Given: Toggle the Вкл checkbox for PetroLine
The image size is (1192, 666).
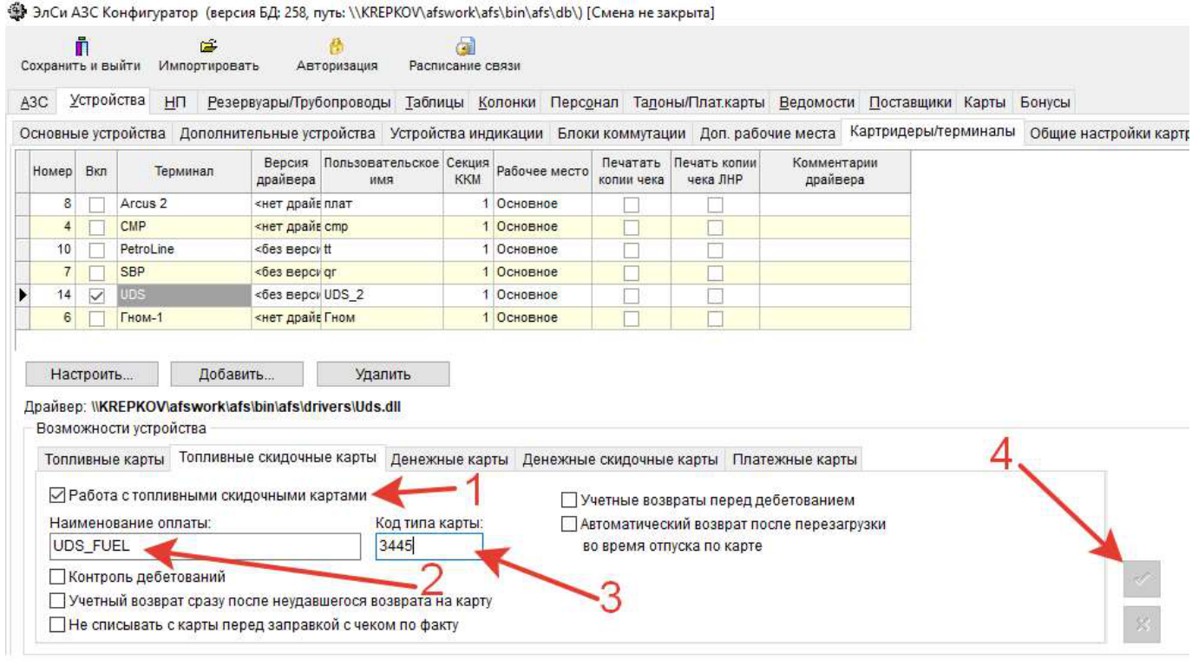Looking at the screenshot, I should (x=97, y=250).
